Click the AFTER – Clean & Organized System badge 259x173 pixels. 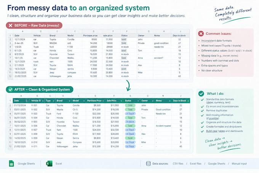pos(40,90)
